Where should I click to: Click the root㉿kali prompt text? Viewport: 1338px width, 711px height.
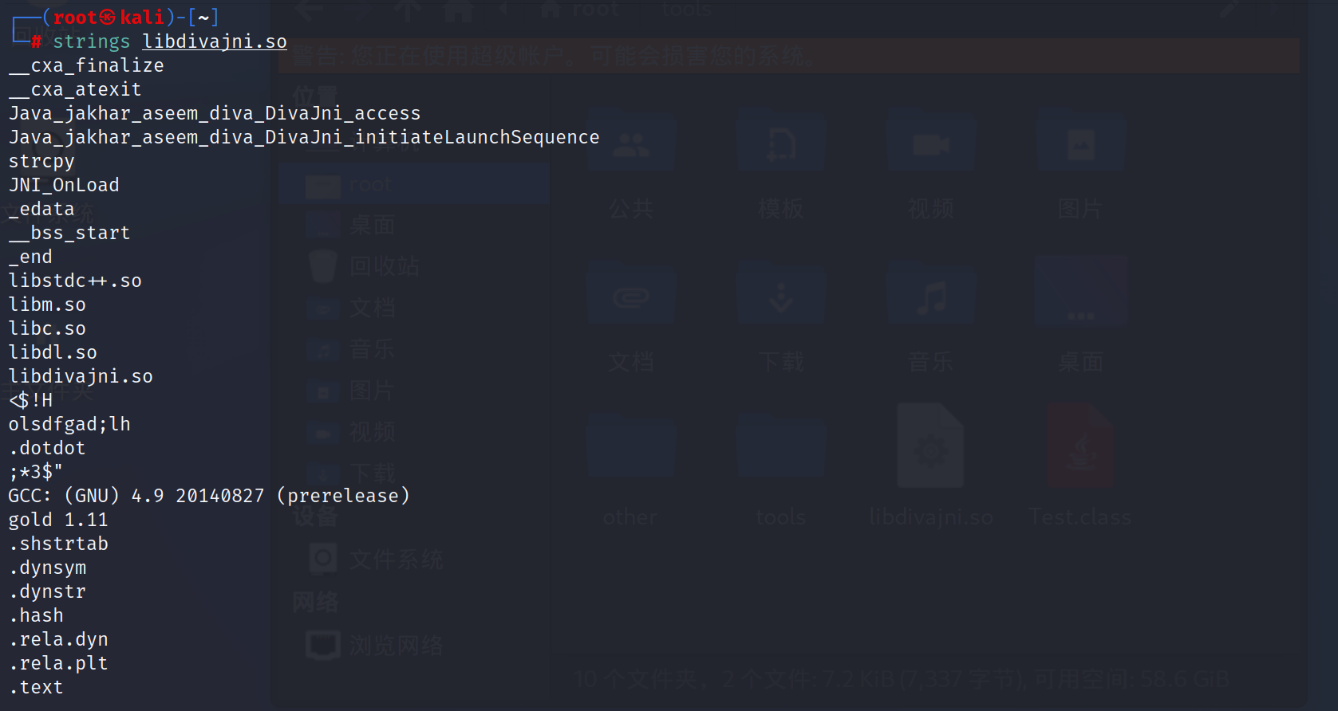[x=109, y=18]
